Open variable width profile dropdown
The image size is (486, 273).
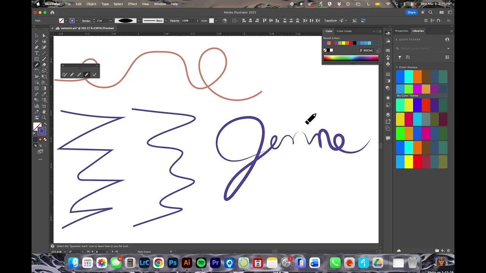[x=139, y=20]
